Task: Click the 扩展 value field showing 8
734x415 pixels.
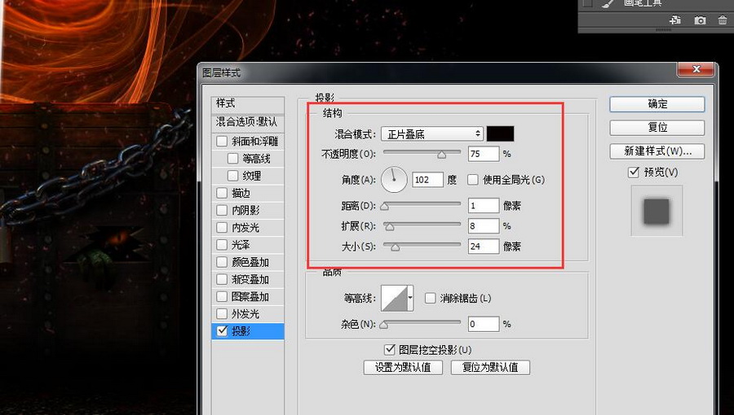Action: coord(484,226)
